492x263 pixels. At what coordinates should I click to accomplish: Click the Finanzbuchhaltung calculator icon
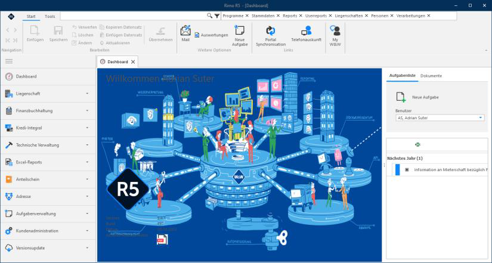(9, 111)
